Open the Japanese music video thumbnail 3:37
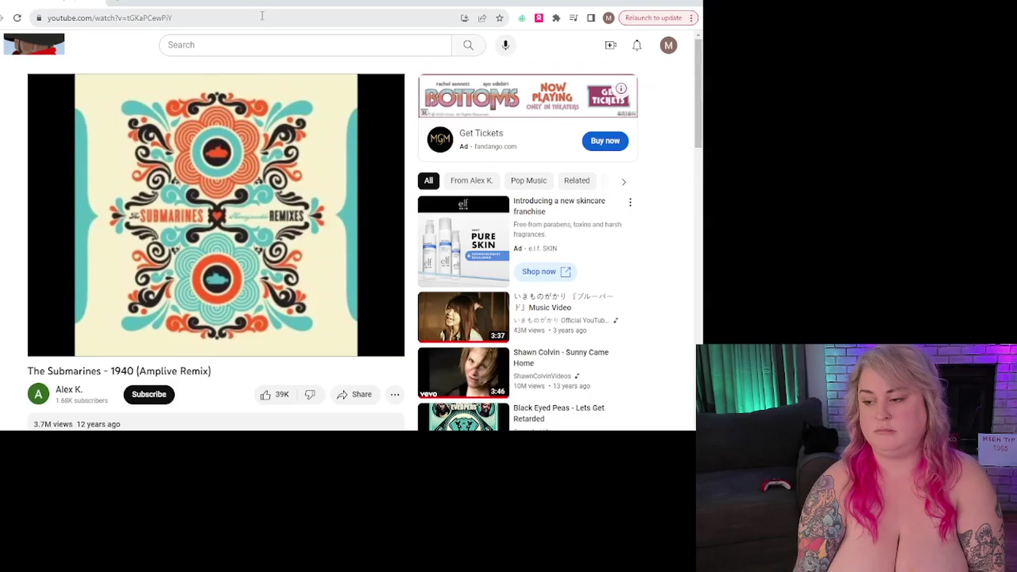 coord(463,317)
